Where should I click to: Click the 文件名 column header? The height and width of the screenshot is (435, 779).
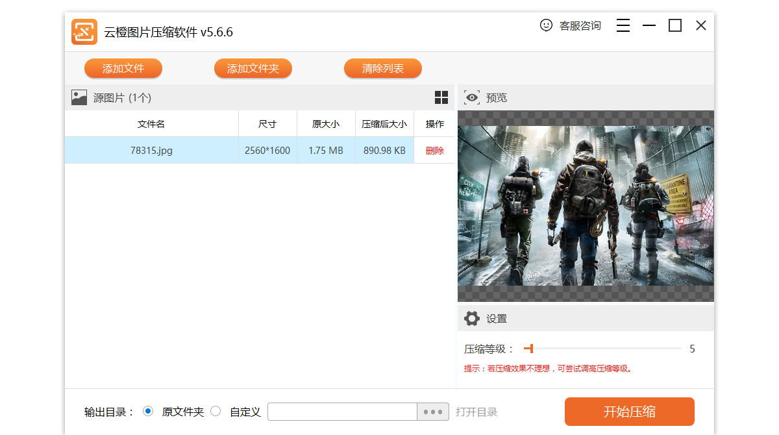[151, 123]
